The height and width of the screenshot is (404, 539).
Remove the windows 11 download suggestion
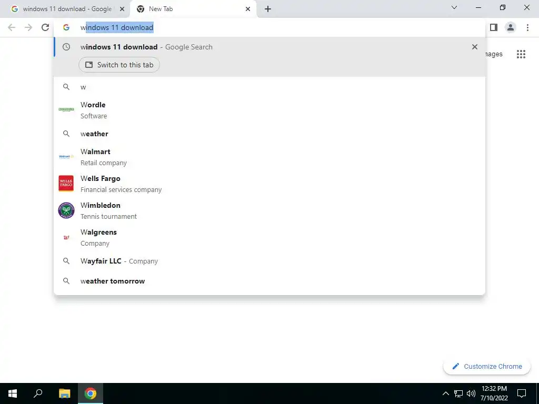point(475,47)
